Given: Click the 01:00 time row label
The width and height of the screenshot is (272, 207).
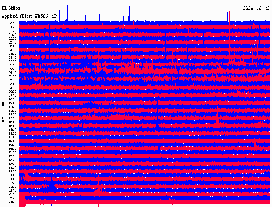Looking at the screenshot, I should pyautogui.click(x=12, y=31).
